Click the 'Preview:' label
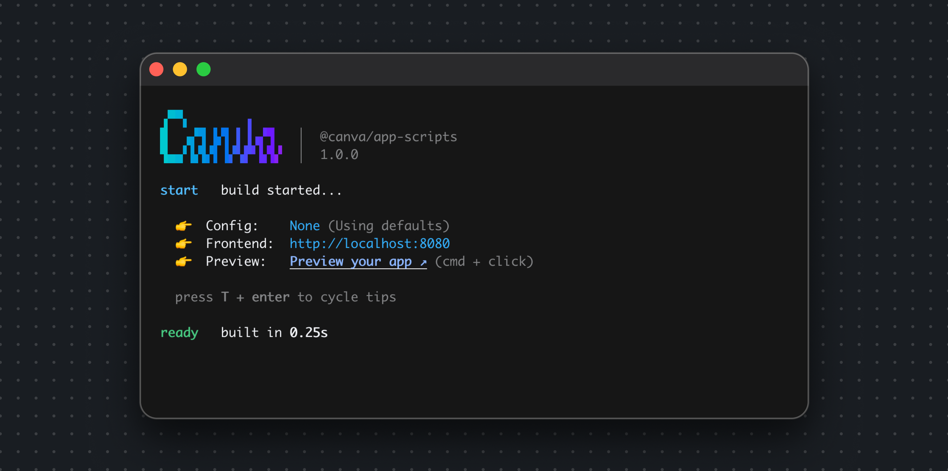948x471 pixels. tap(236, 261)
